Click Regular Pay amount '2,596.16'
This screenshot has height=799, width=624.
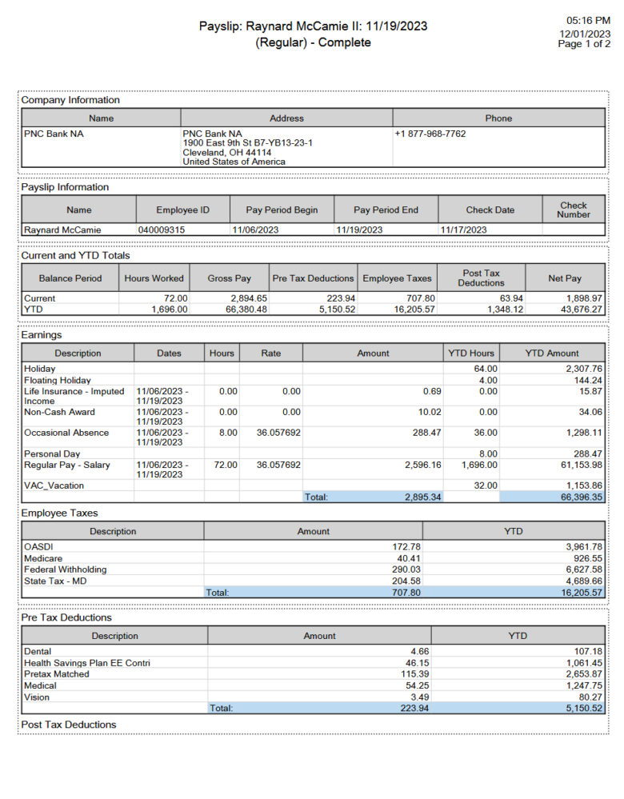tap(423, 465)
